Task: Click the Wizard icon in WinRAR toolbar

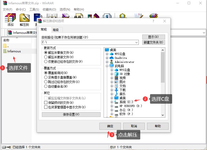Action: coord(94,16)
